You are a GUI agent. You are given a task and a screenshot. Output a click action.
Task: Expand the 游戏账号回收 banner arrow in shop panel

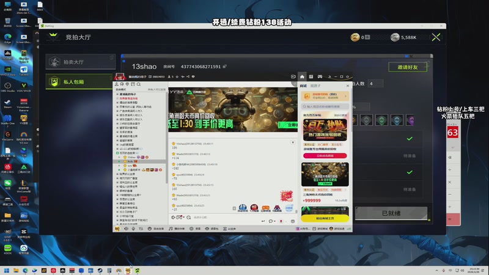coord(345,96)
